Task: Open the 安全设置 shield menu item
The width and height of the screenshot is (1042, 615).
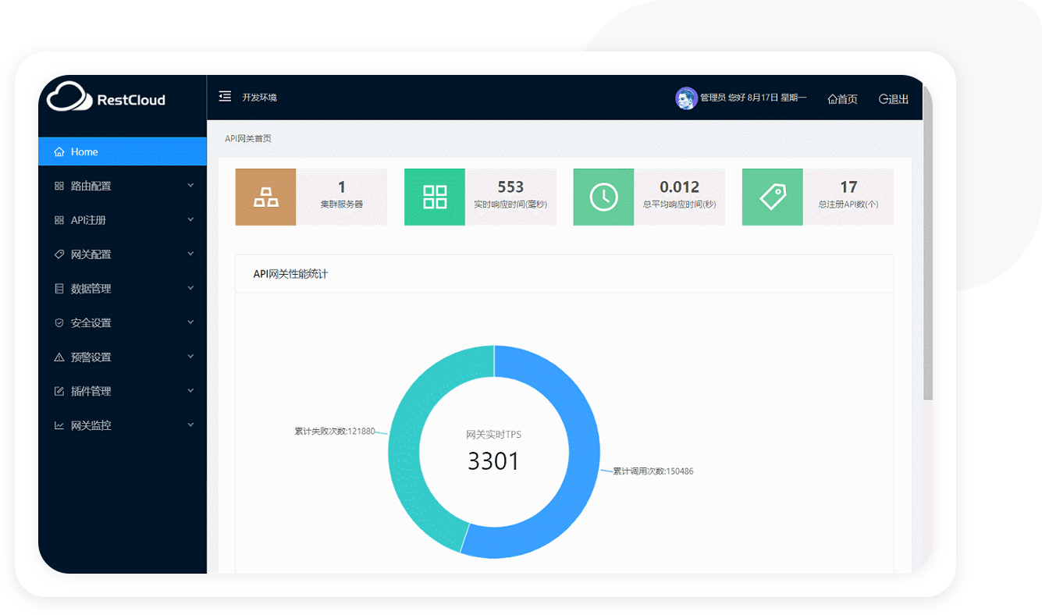Action: [x=123, y=323]
